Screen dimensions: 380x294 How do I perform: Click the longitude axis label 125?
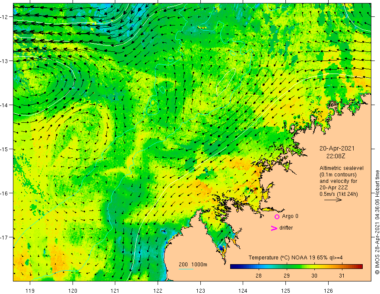click(x=286, y=291)
